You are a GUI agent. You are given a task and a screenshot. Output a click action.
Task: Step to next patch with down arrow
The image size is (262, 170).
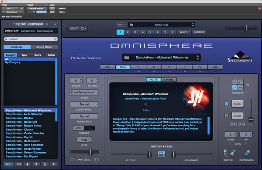click(28, 164)
